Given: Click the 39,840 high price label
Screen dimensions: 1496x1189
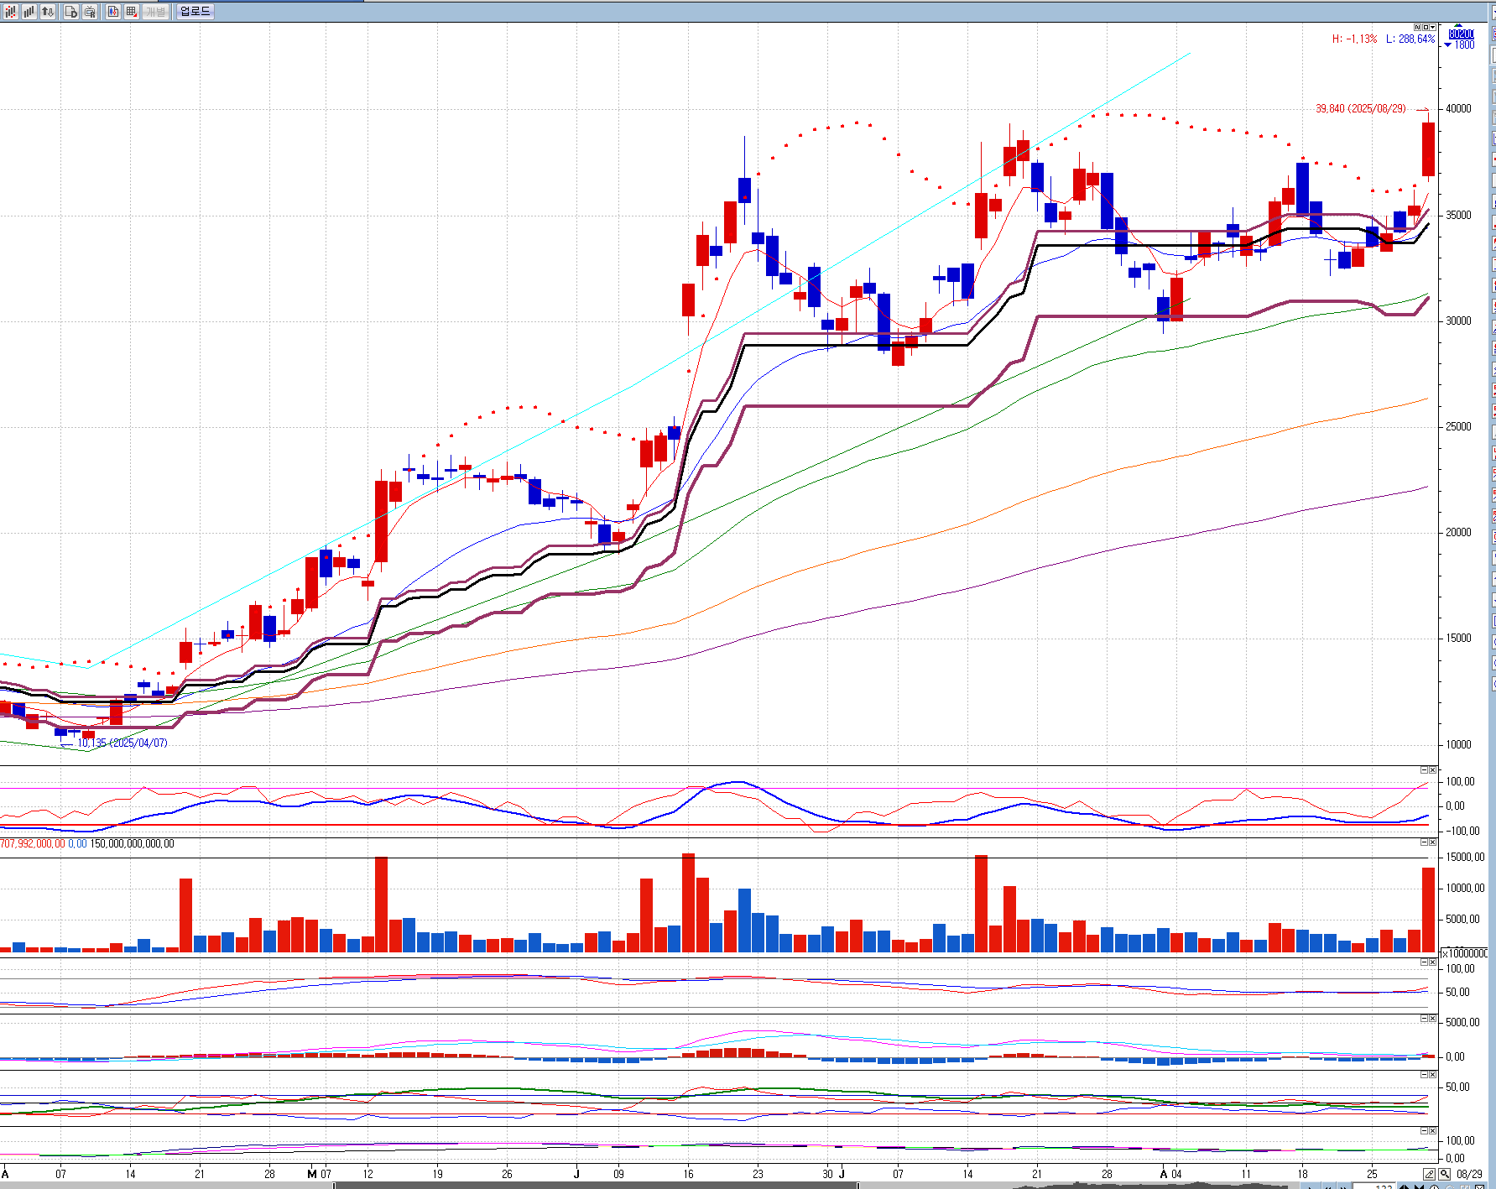Looking at the screenshot, I should tap(1359, 109).
